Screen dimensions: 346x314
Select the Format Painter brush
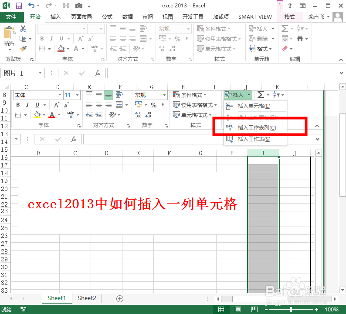pyautogui.click(x=23, y=48)
